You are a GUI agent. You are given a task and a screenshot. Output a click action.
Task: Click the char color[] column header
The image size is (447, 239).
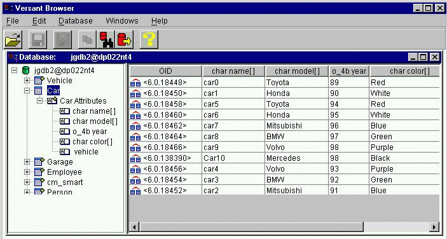coord(405,71)
